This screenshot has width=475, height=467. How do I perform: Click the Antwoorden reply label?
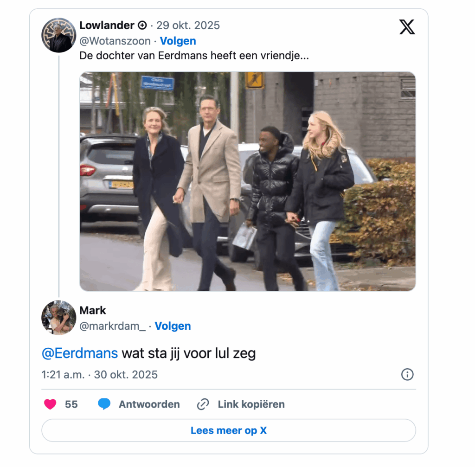tap(149, 404)
